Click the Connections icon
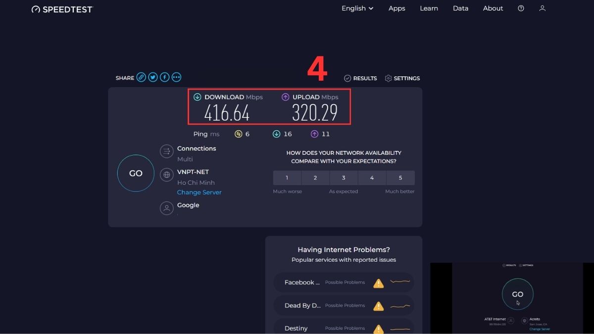 pos(167,151)
